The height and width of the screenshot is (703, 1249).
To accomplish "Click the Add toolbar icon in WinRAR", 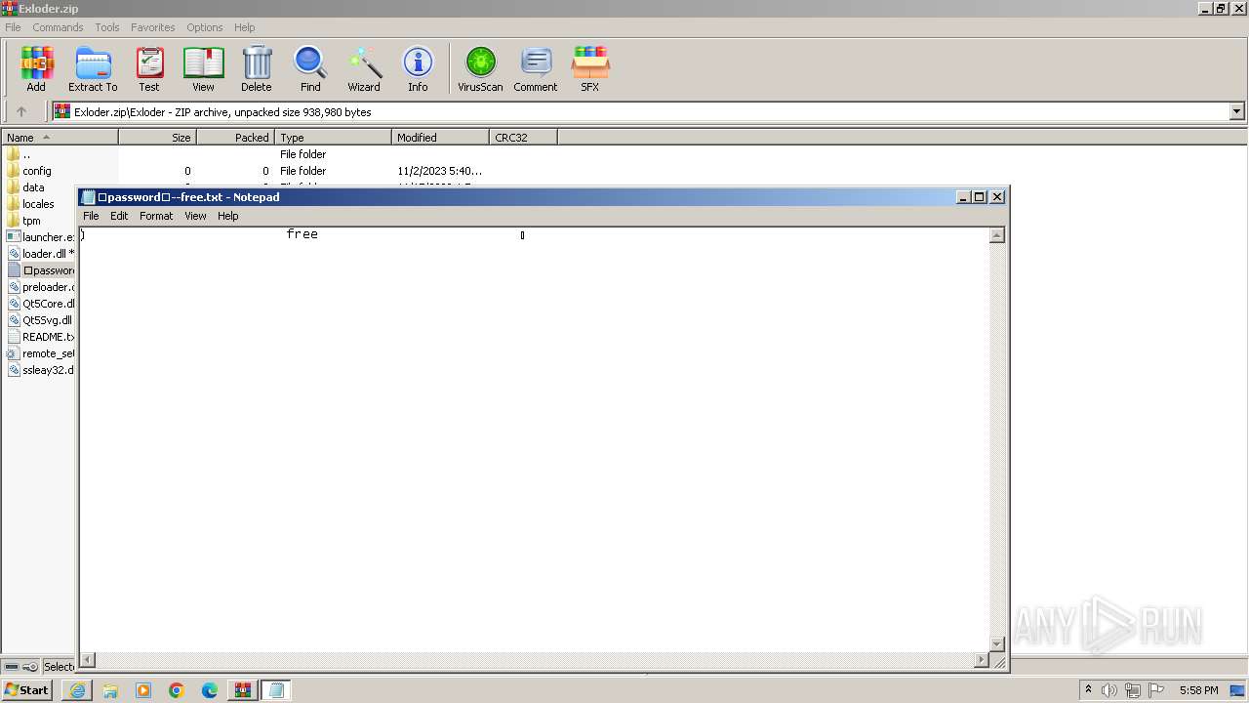I will tap(36, 69).
